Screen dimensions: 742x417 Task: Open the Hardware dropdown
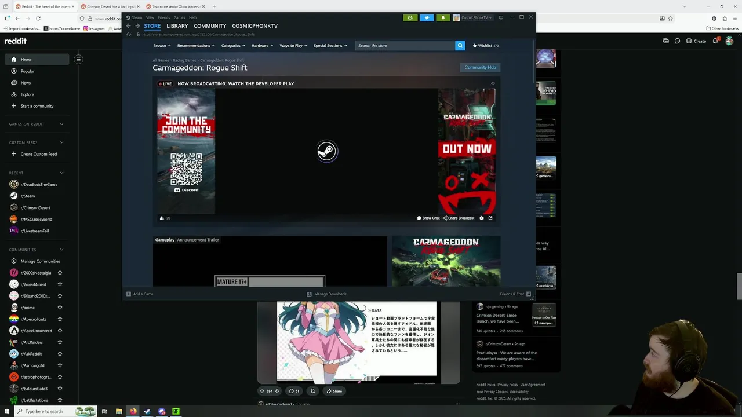(263, 45)
